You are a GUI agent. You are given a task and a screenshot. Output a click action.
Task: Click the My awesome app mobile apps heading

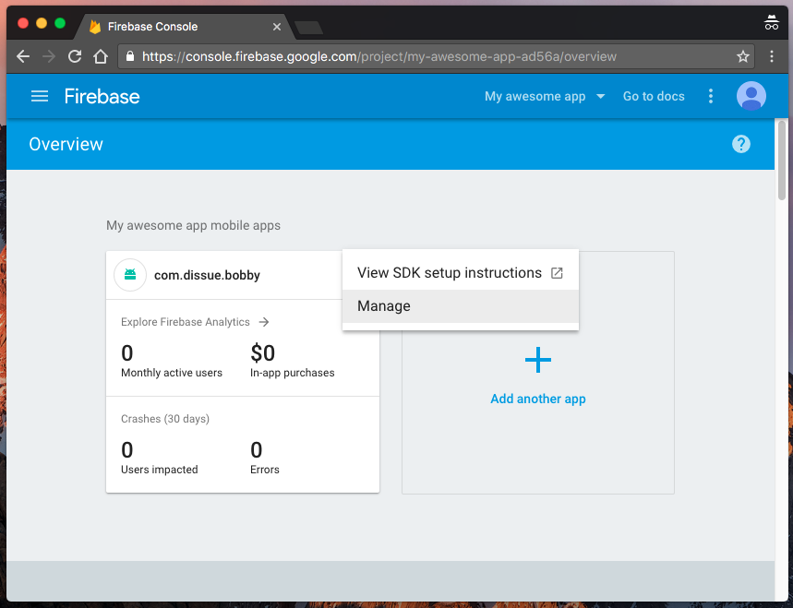pos(193,225)
